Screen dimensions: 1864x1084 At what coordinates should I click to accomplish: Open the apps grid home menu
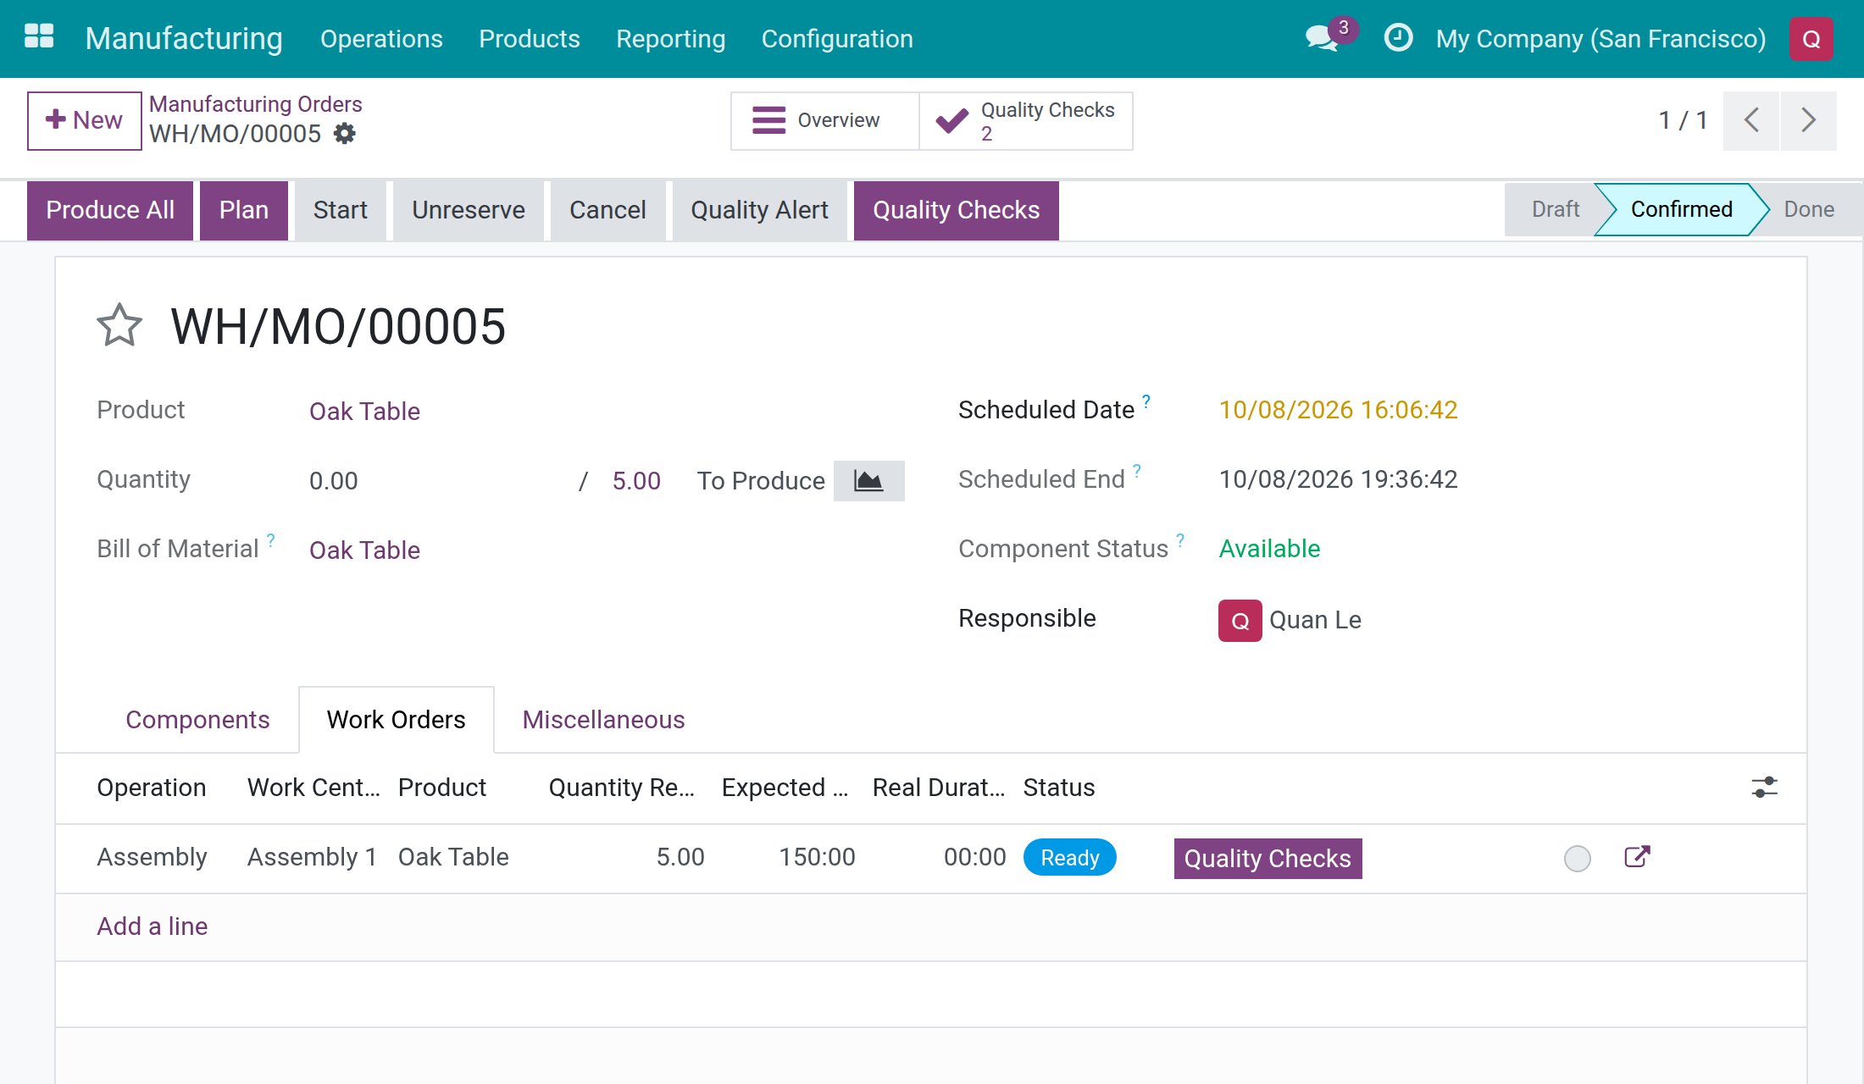click(39, 37)
